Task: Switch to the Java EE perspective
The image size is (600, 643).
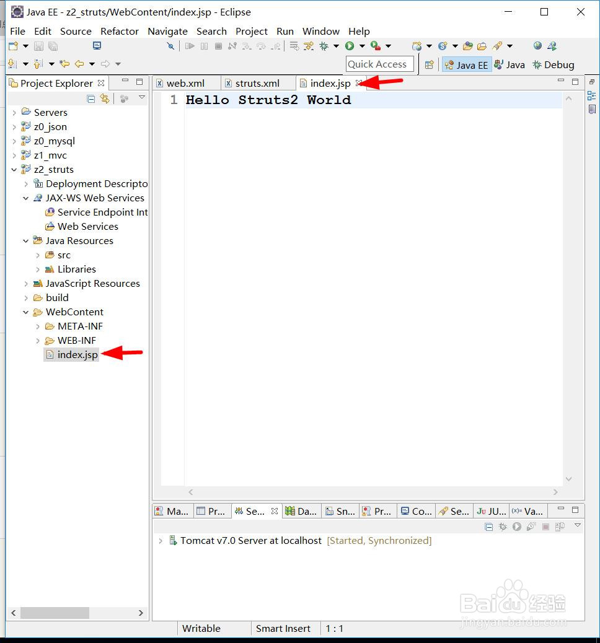Action: 467,65
